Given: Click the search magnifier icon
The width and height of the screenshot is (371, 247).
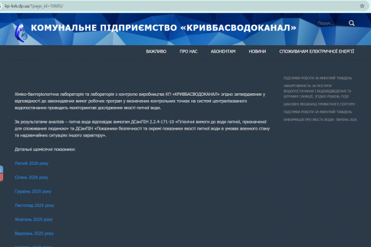Looking at the screenshot, I should pyautogui.click(x=352, y=23).
